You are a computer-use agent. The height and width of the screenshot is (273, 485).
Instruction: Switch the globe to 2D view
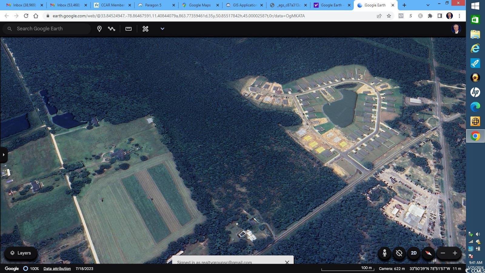click(x=413, y=253)
